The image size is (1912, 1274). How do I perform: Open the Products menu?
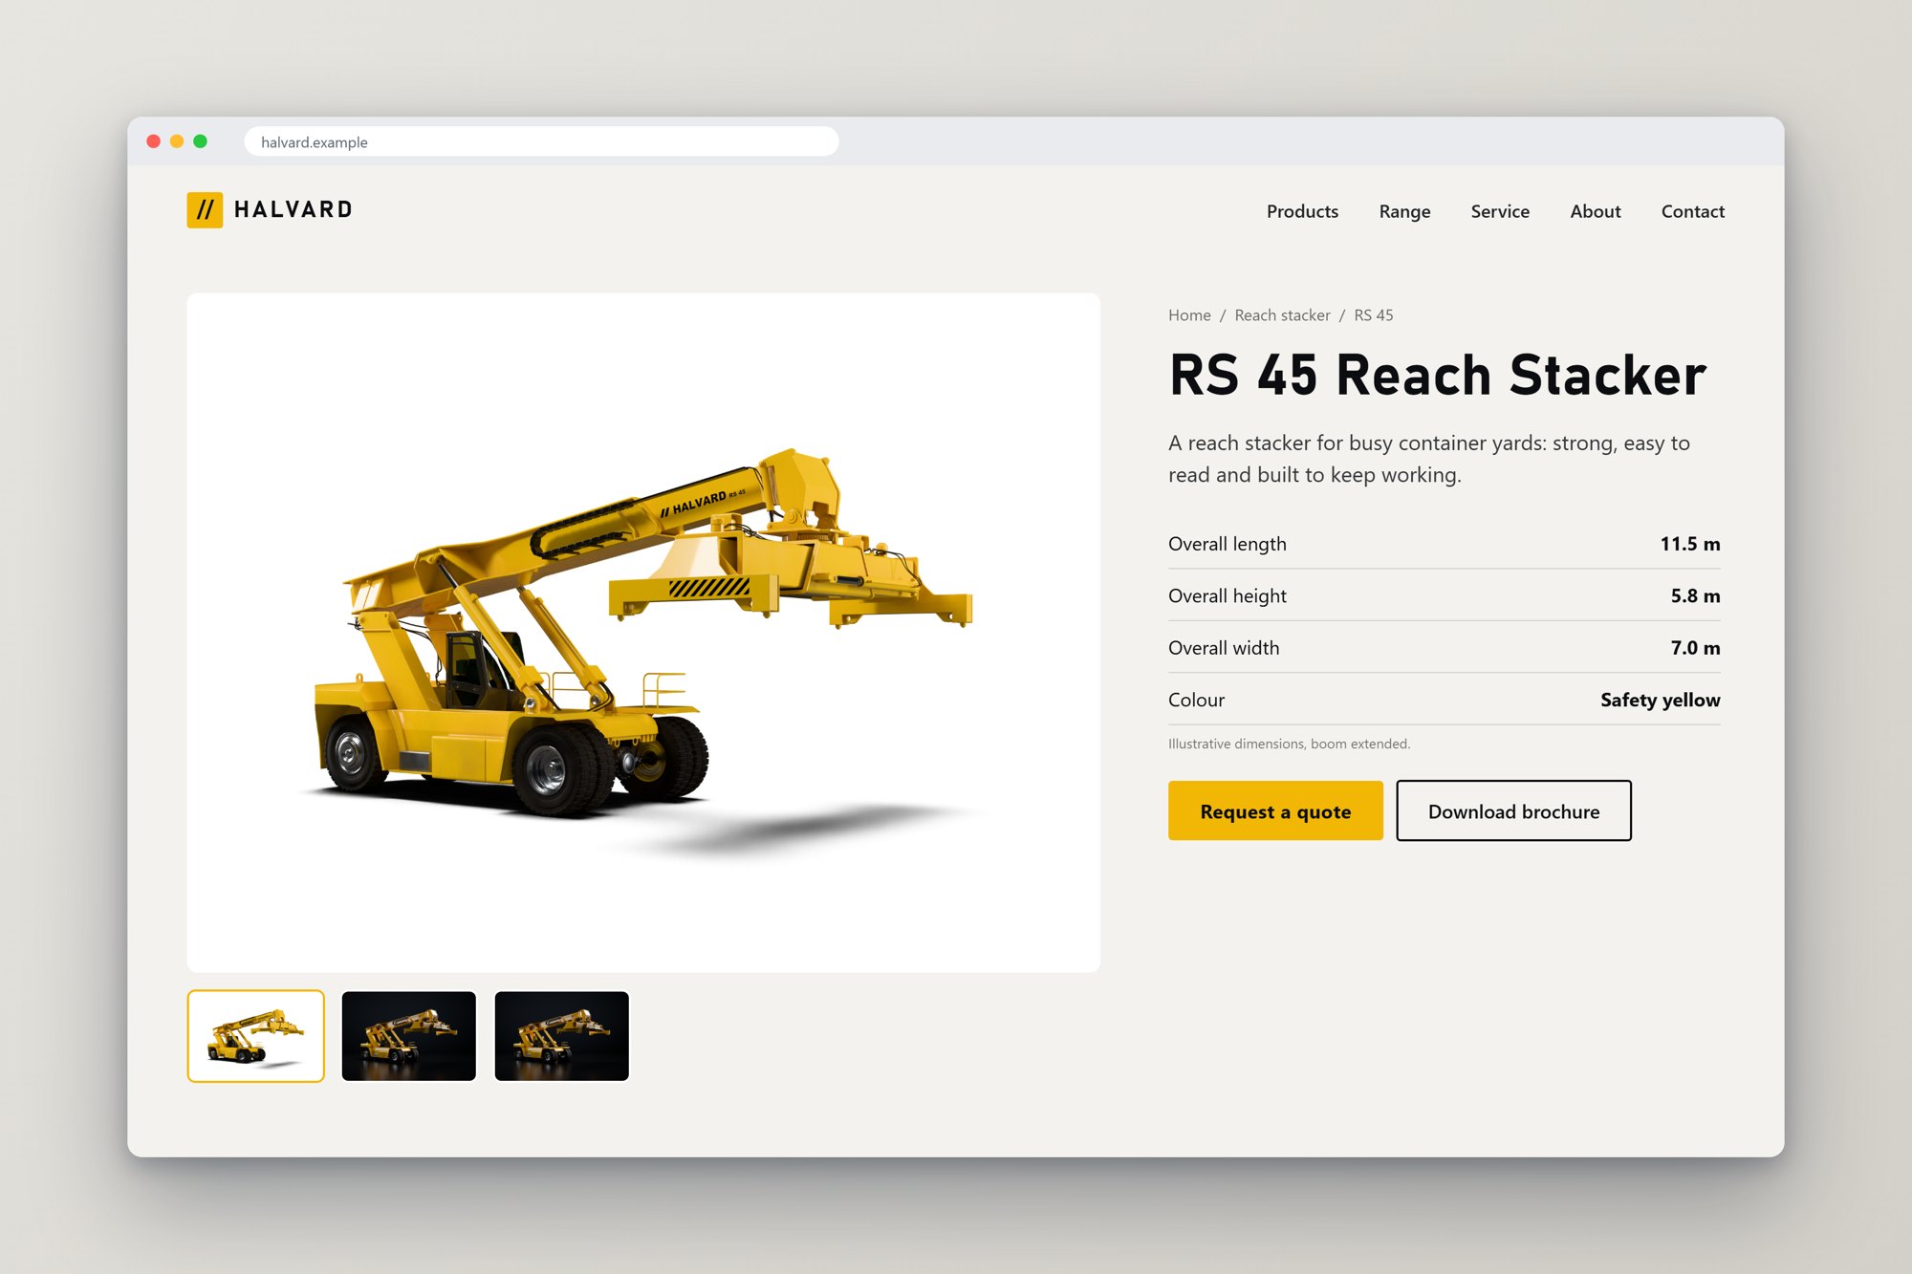[1302, 211]
